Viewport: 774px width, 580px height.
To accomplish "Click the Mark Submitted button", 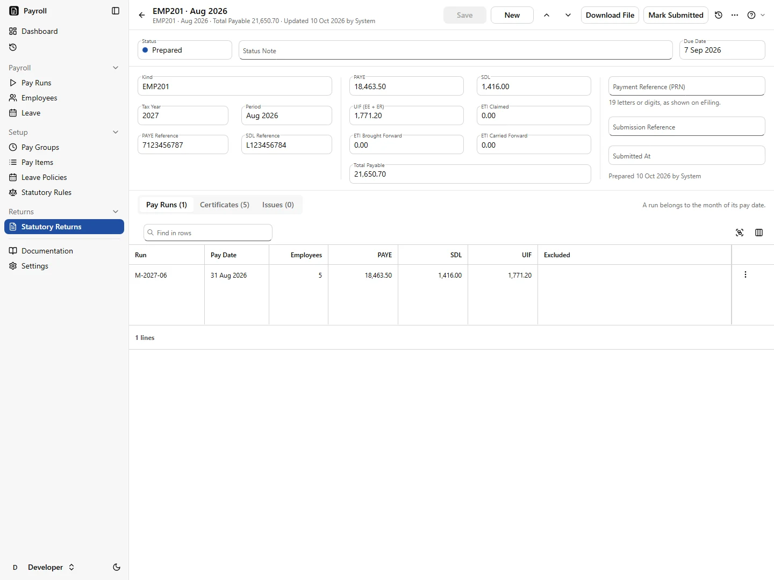I will click(676, 15).
